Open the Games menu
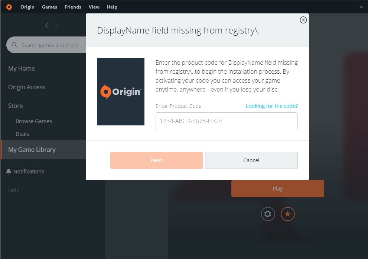The height and width of the screenshot is (259, 368). click(49, 7)
